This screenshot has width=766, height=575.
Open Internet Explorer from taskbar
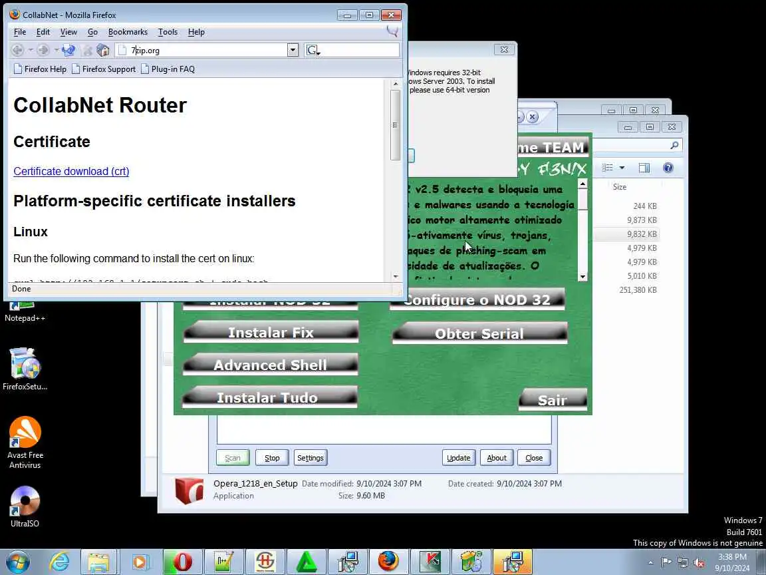pos(60,562)
